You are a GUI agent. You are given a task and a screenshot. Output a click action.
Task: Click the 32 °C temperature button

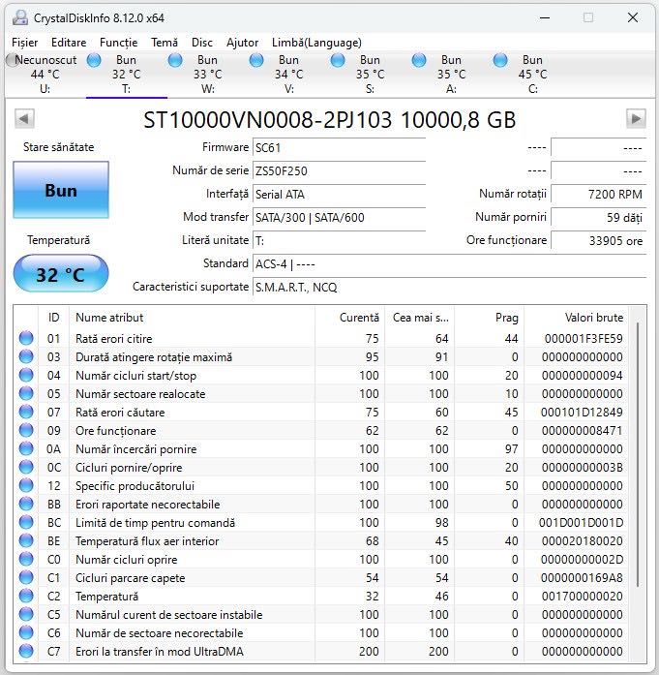point(61,274)
